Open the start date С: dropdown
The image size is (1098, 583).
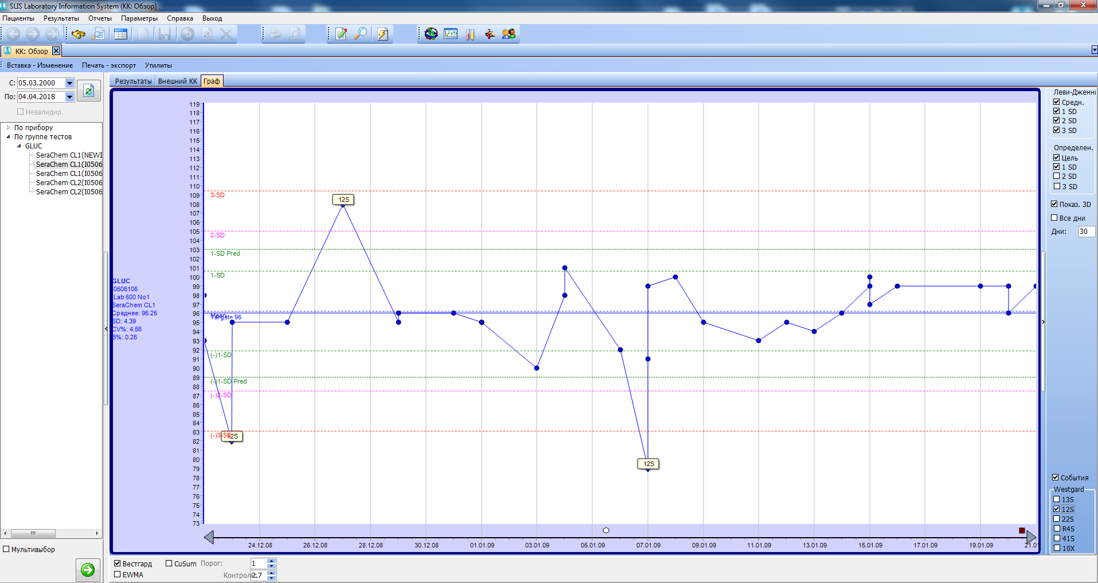tap(69, 83)
